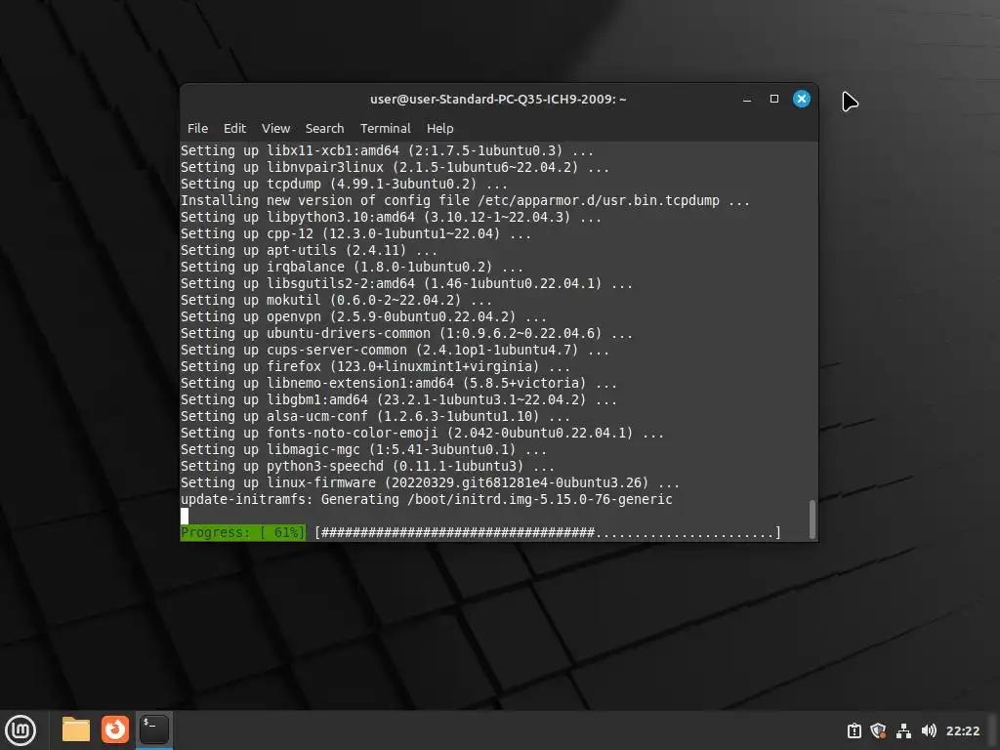Open the View menu in terminal
This screenshot has width=1000, height=750.
point(275,128)
